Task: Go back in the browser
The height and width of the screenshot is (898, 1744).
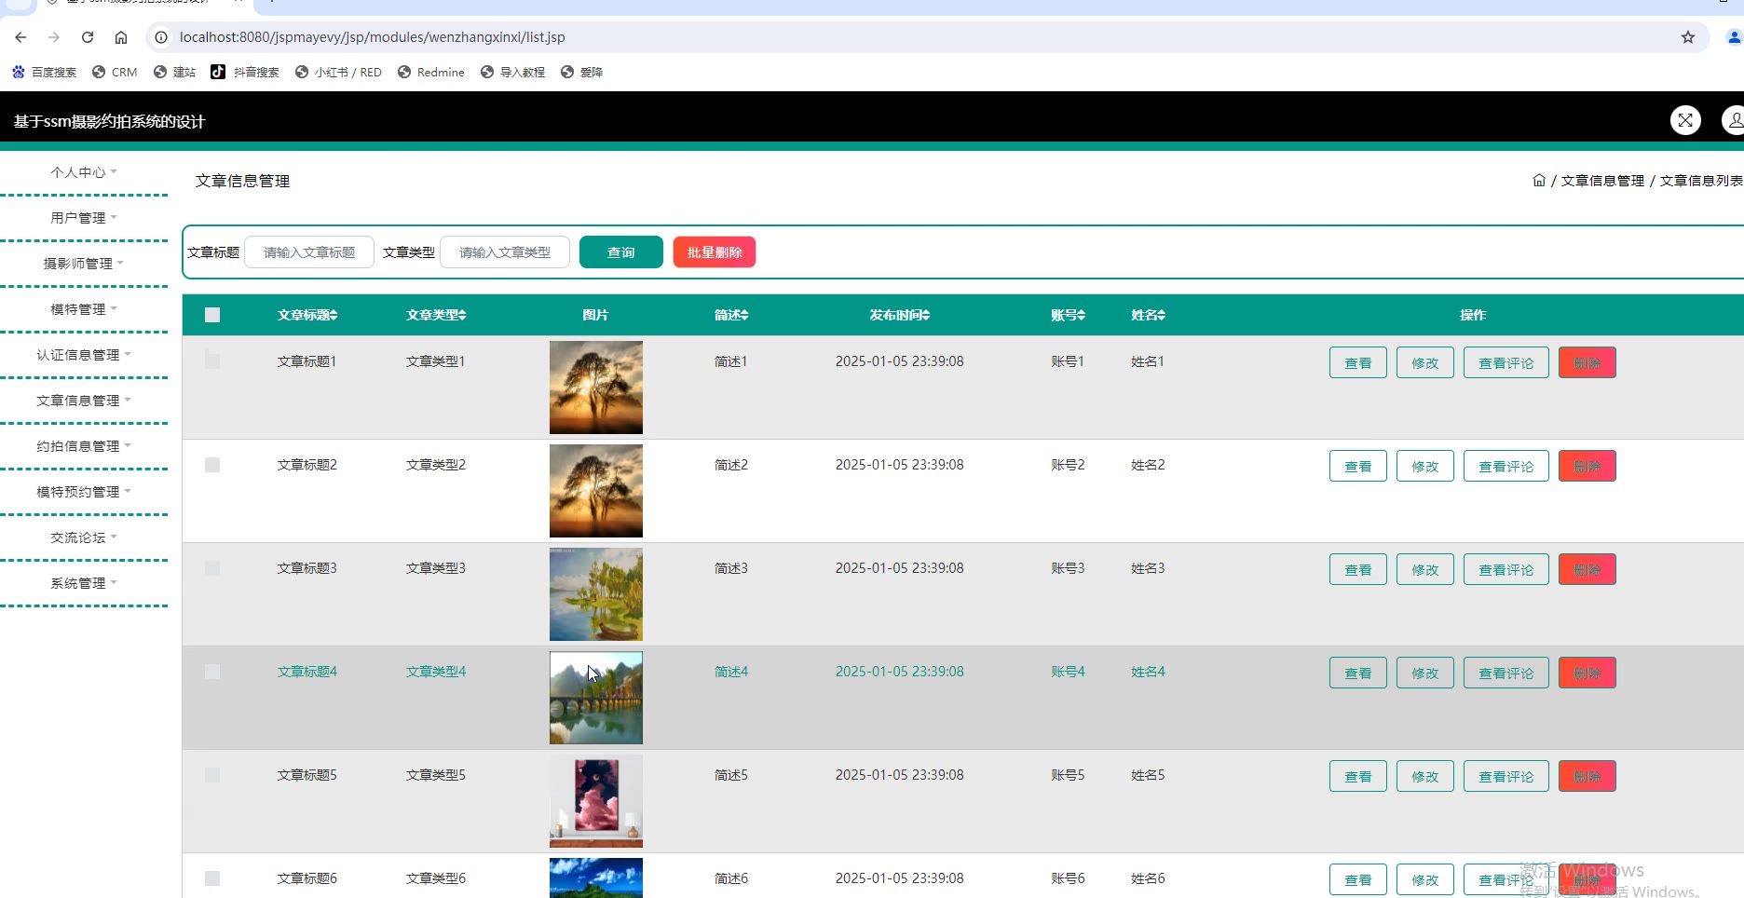Action: [x=20, y=37]
